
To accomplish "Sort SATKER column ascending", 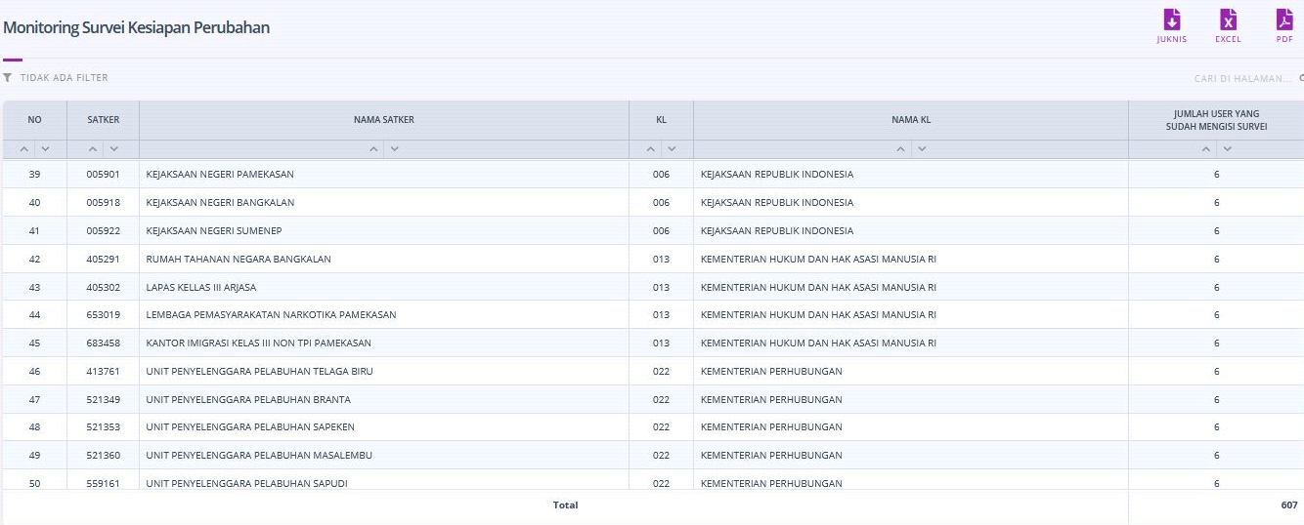I will [93, 149].
